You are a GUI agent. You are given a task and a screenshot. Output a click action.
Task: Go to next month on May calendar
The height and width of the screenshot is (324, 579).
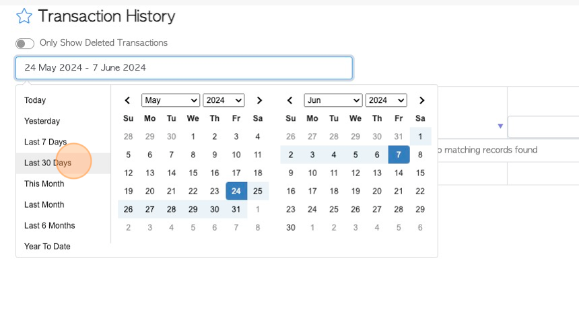click(259, 100)
